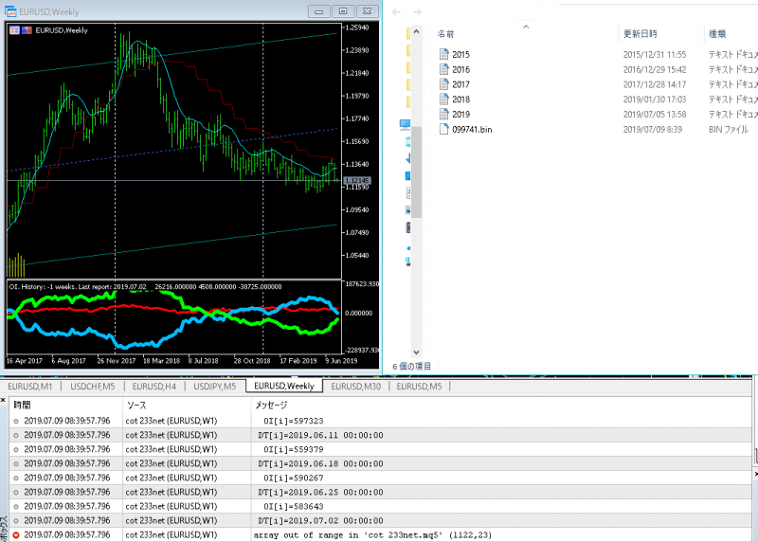Select the 2018 text file
This screenshot has width=758, height=542.
[460, 99]
